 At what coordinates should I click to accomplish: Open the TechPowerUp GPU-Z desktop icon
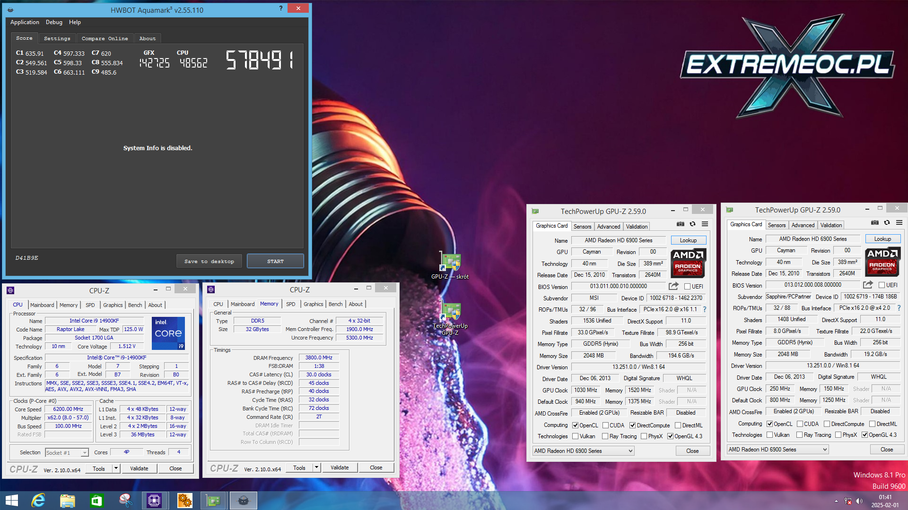point(450,319)
